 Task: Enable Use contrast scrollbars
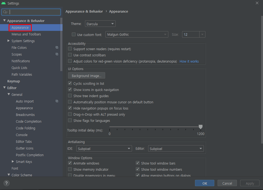(70, 55)
